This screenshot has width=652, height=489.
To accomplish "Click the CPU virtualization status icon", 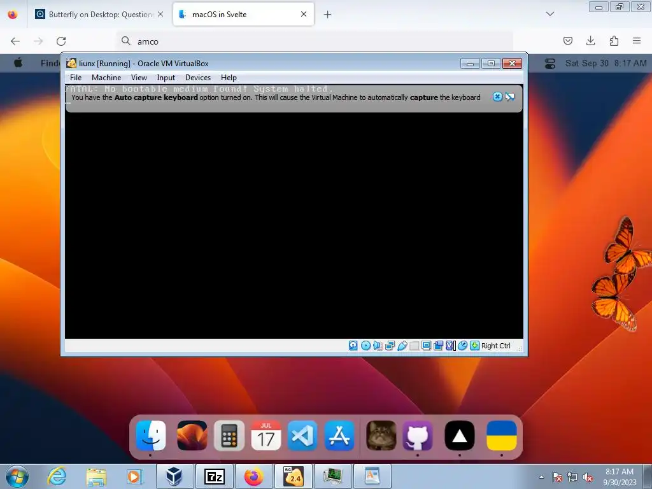I will point(450,346).
